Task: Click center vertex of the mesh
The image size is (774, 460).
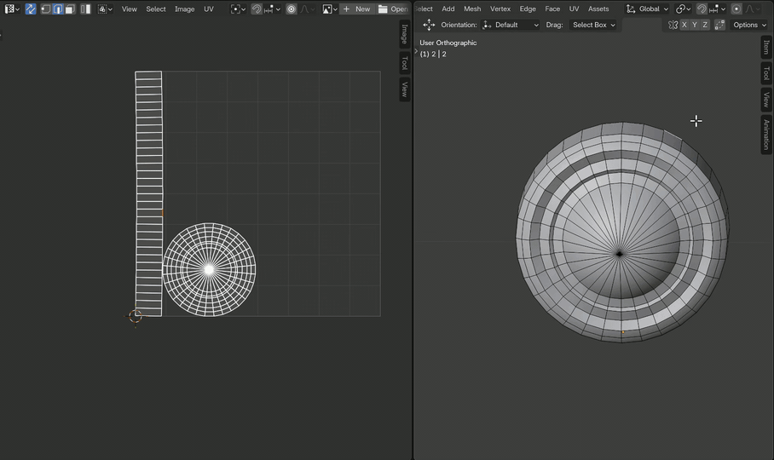Action: (x=620, y=254)
